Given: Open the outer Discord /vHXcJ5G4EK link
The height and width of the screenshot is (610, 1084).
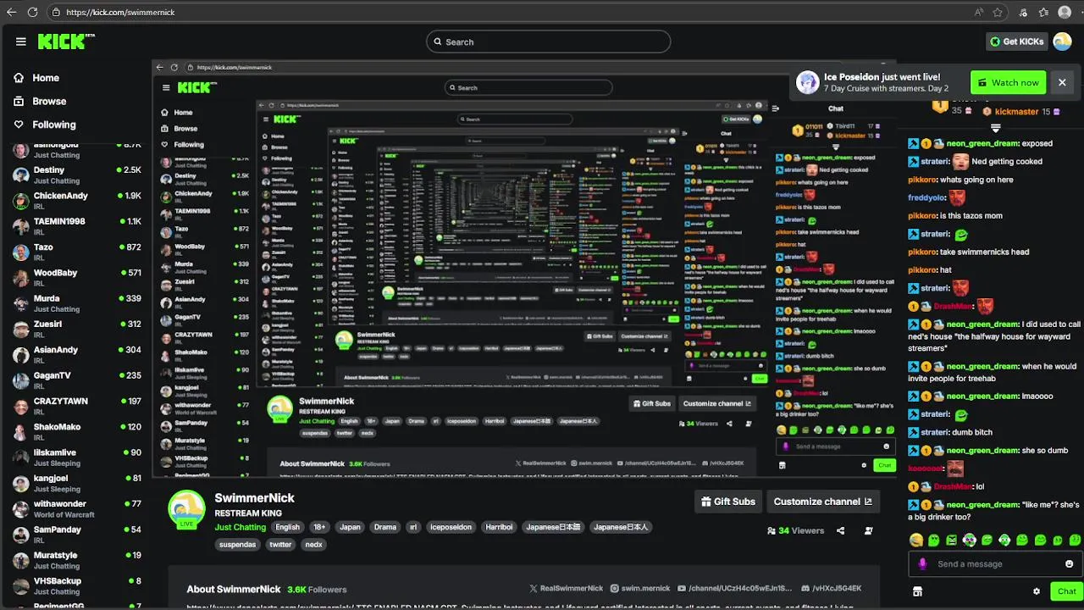Looking at the screenshot, I should pyautogui.click(x=832, y=589).
